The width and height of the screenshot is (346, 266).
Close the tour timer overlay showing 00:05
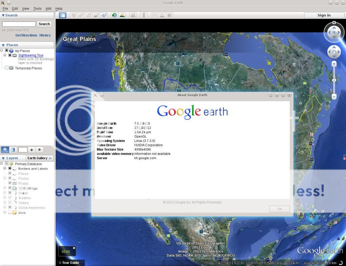[74, 248]
